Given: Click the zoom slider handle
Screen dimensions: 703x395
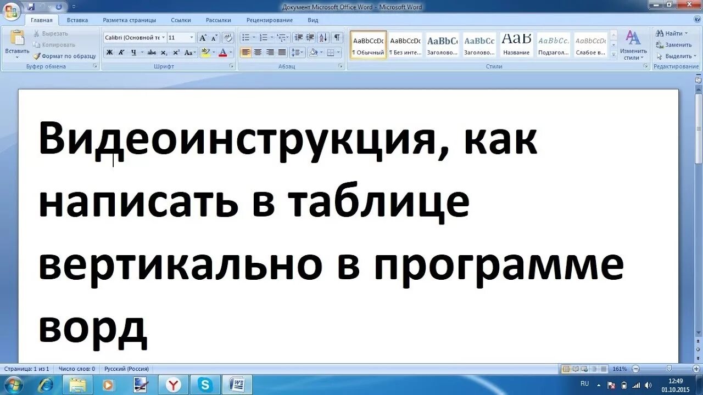Looking at the screenshot, I should coord(669,369).
